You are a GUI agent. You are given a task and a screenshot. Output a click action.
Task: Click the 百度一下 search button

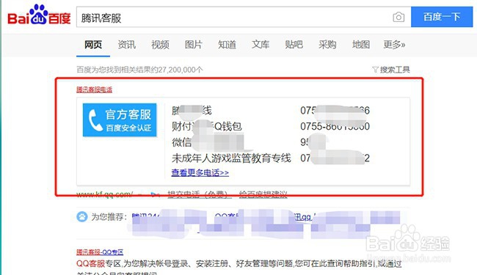coord(442,17)
